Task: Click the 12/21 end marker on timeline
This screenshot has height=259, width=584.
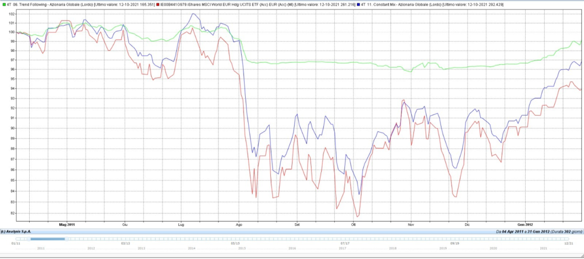Action: coord(569,244)
